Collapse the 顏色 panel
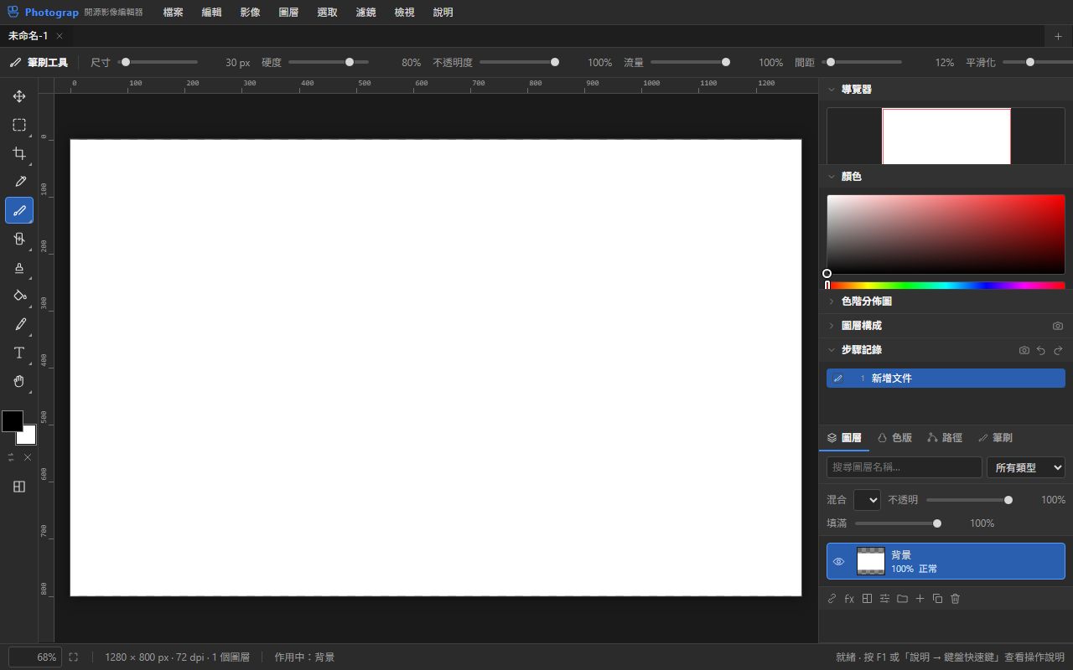The image size is (1073, 670). point(832,177)
